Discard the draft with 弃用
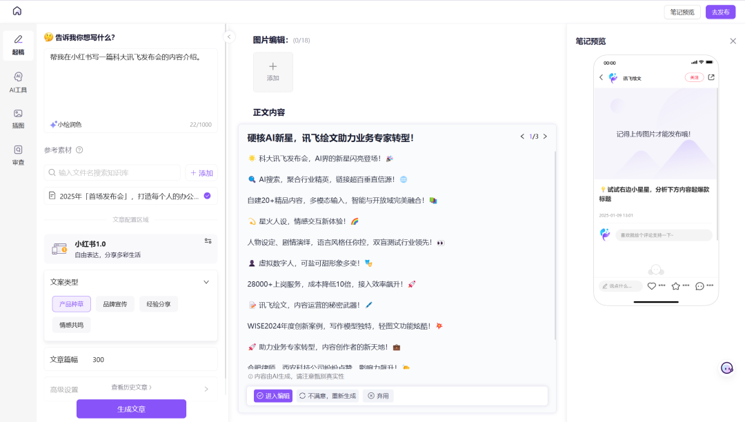The image size is (745, 422). (378, 396)
